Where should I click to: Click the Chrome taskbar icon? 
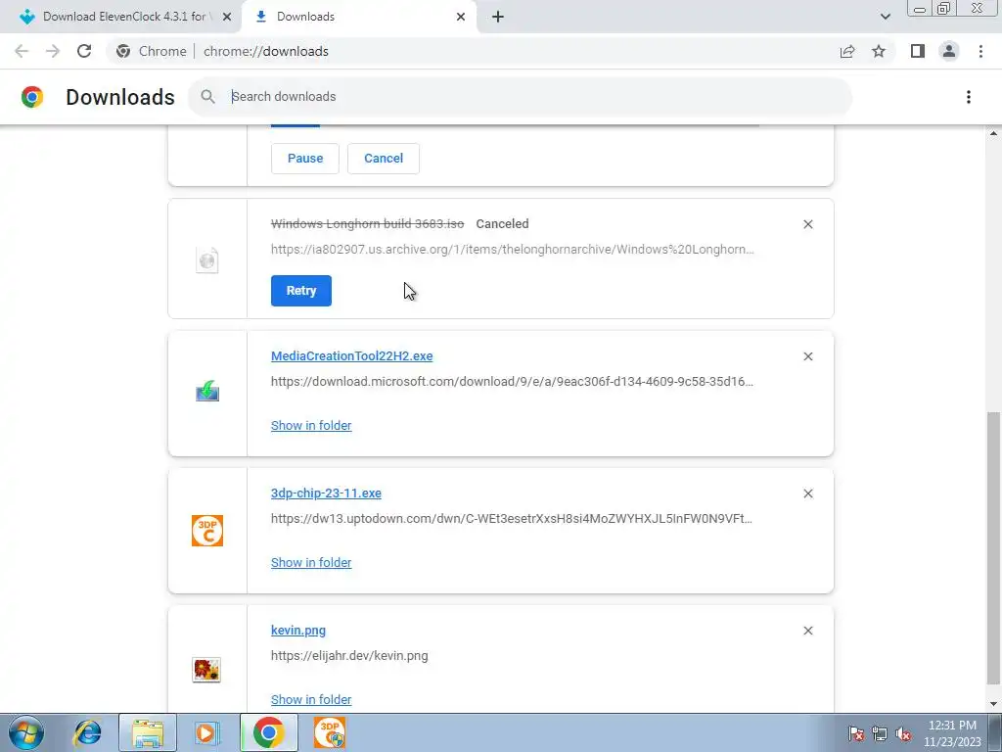click(269, 732)
